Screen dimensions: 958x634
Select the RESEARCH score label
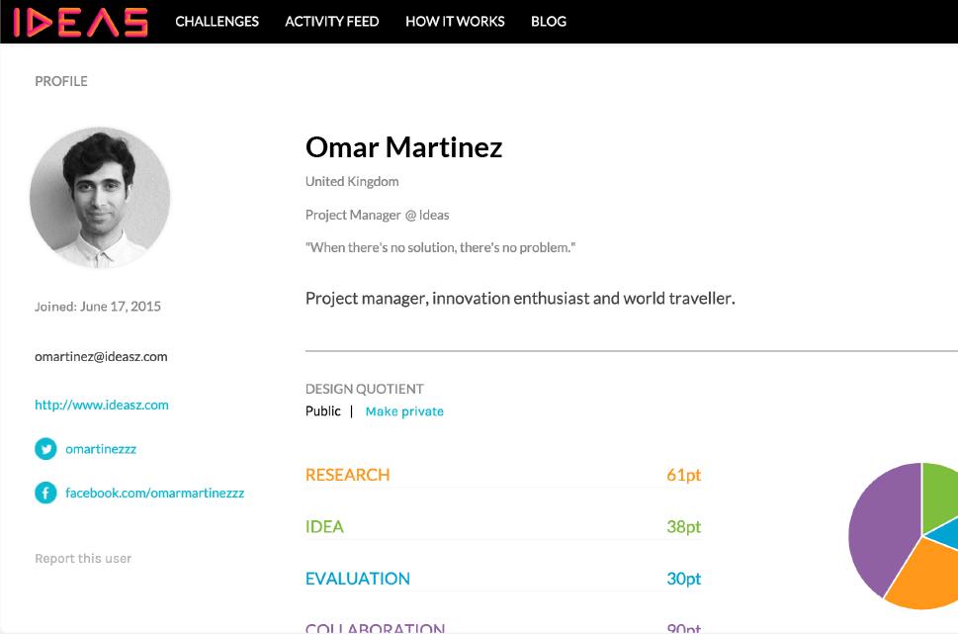point(347,475)
